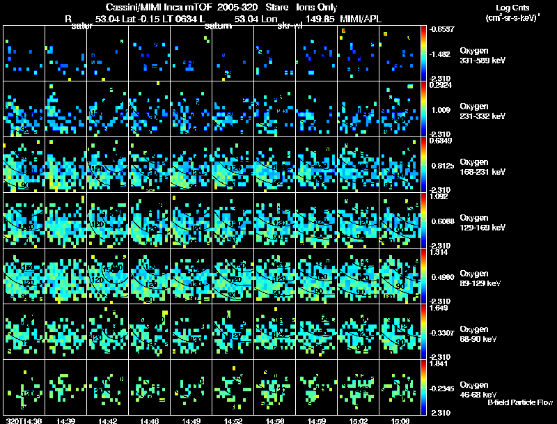Open the 15:06 panel in top energy row

pyautogui.click(x=400, y=54)
